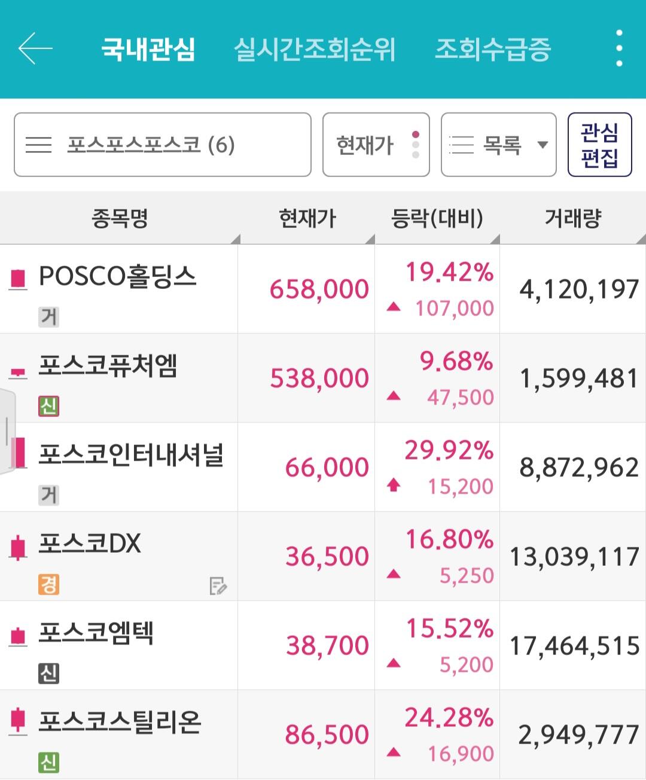Viewport: 646px width, 780px height.
Task: Tap the orange 경 badge under 포스코DX
Action: click(48, 584)
